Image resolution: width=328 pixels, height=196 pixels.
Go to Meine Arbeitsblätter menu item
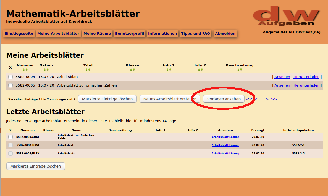58,34
